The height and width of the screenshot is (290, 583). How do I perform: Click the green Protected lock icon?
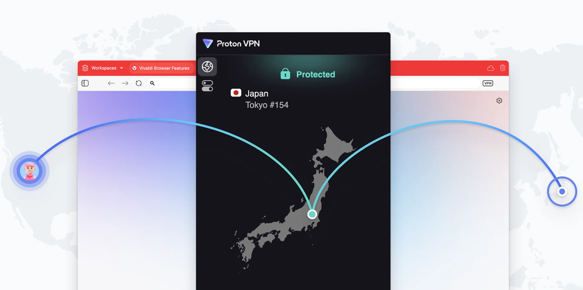click(x=285, y=74)
